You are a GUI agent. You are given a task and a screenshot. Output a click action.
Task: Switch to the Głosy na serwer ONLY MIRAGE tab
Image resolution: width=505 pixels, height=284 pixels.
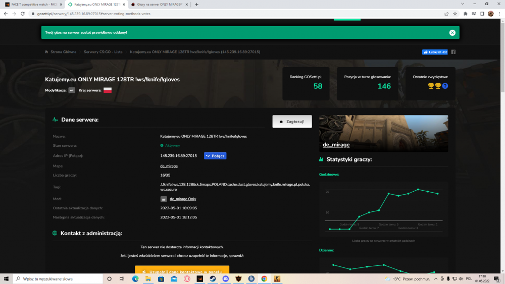(x=159, y=5)
